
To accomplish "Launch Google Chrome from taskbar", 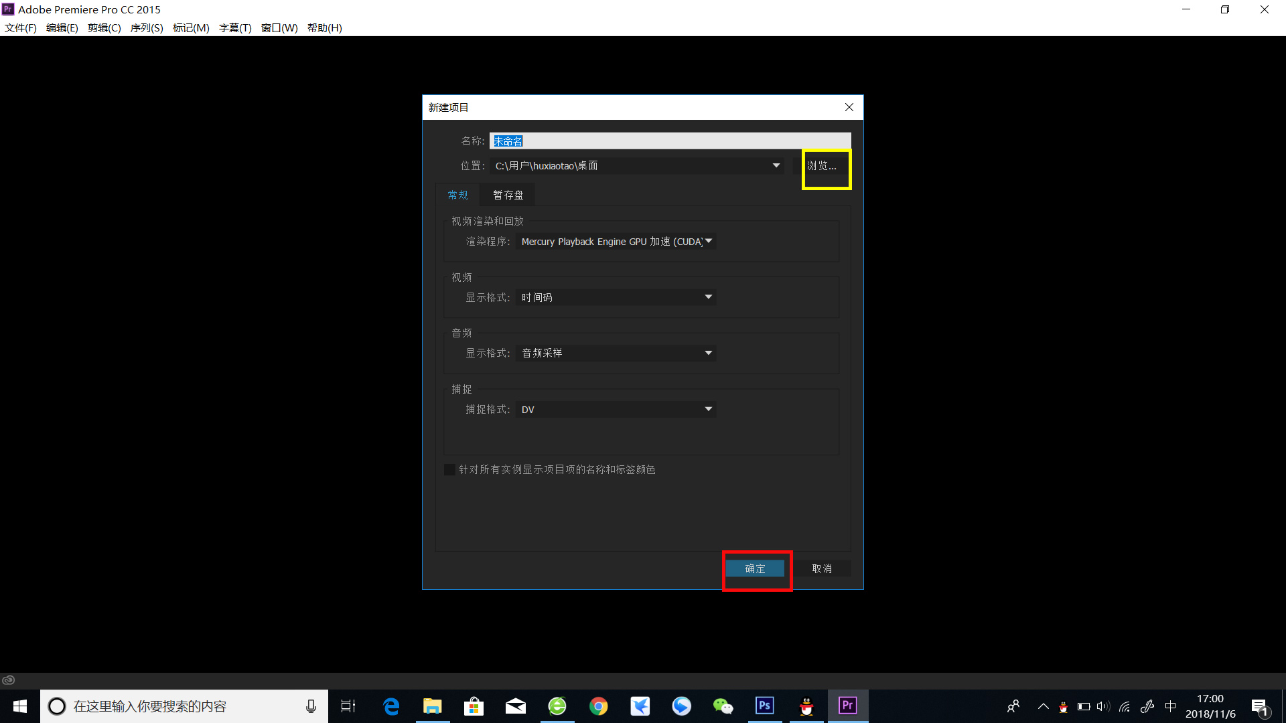I will pyautogui.click(x=599, y=706).
